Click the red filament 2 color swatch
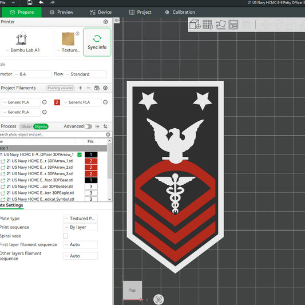 [x=57, y=102]
